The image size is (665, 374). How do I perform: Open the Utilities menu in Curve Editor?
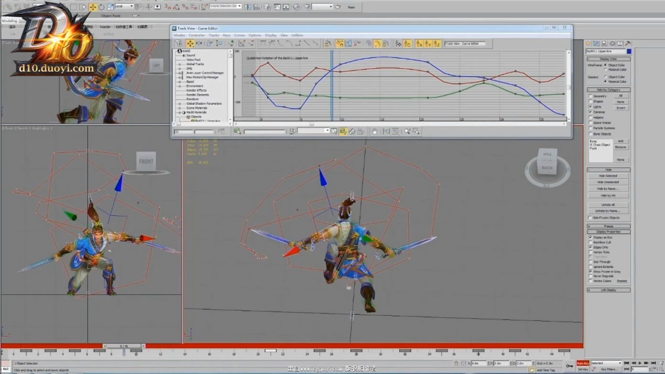click(x=297, y=35)
